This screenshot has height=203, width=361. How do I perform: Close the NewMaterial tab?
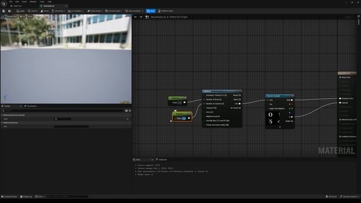click(66, 6)
